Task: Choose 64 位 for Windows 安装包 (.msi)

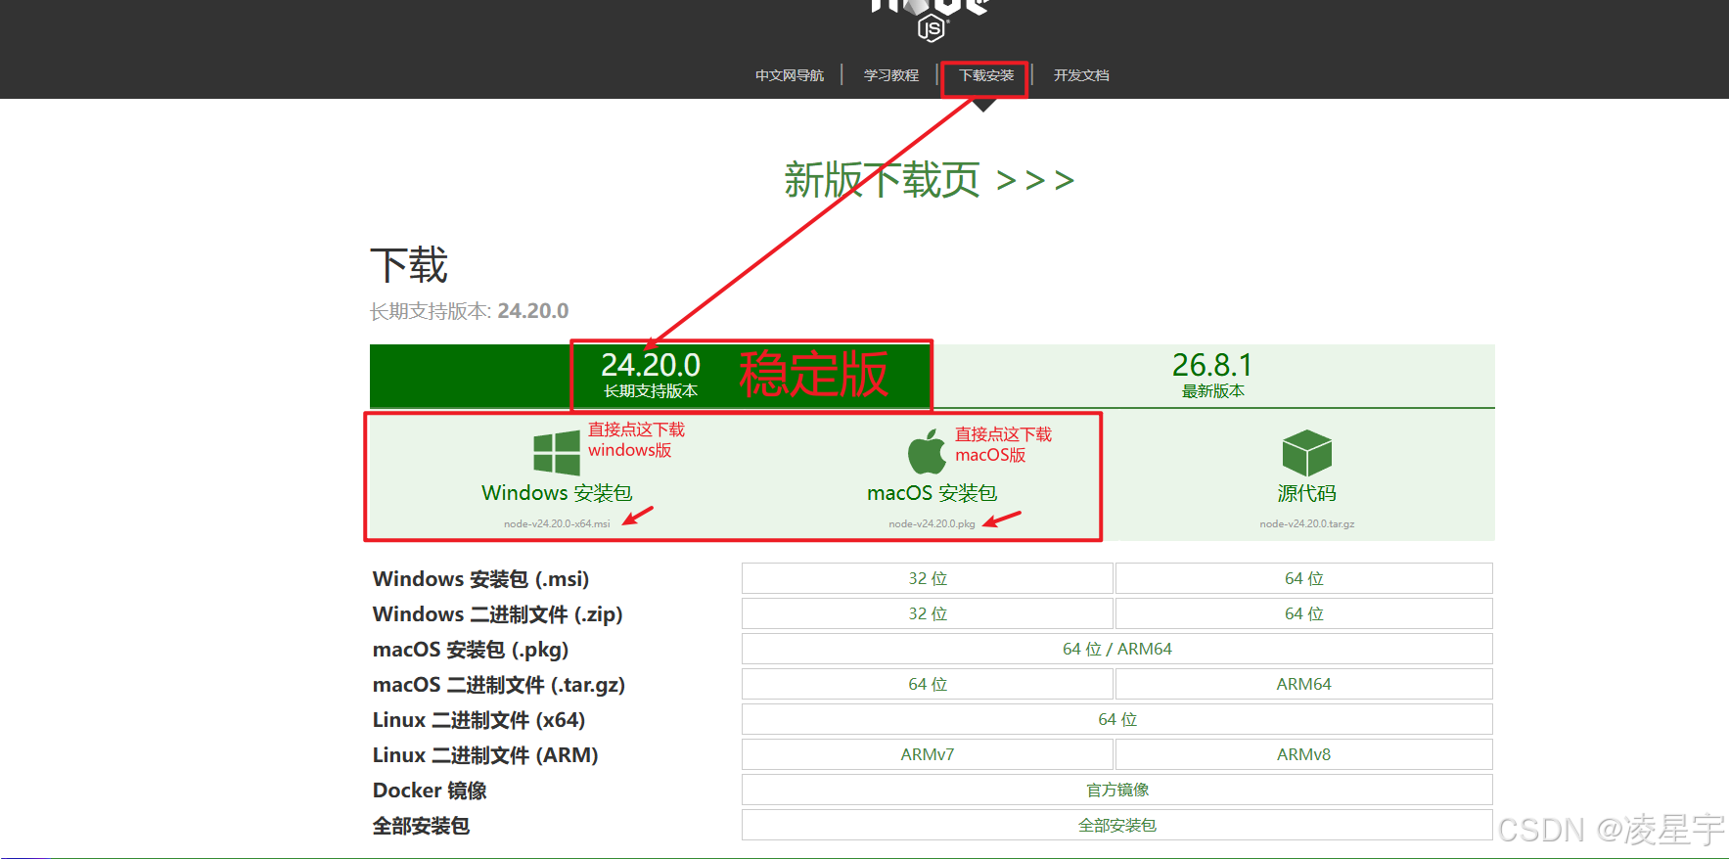Action: tap(1304, 578)
